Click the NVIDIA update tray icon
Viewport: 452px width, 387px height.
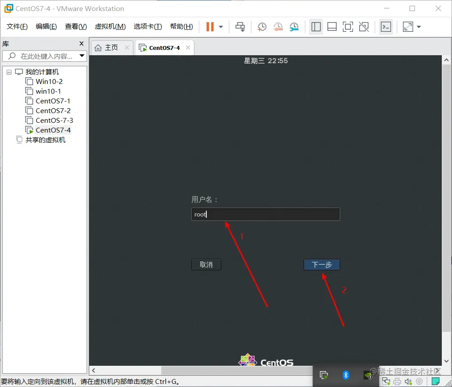368,375
